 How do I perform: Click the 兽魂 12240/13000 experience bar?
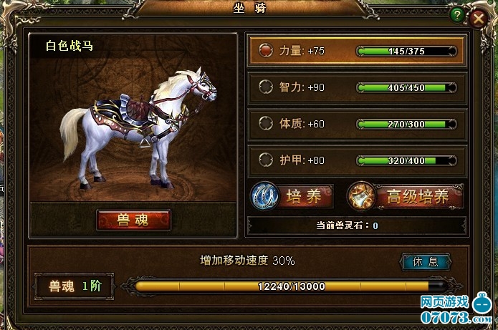[x=291, y=286]
